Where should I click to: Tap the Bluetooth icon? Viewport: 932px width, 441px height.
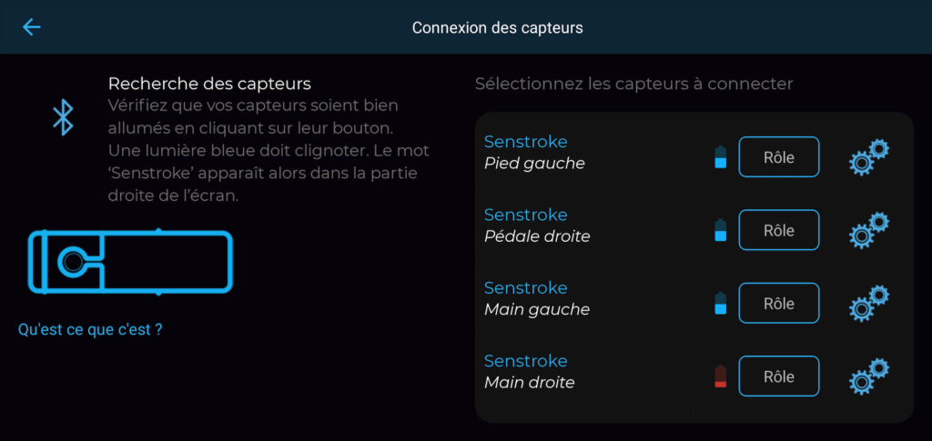tap(63, 117)
